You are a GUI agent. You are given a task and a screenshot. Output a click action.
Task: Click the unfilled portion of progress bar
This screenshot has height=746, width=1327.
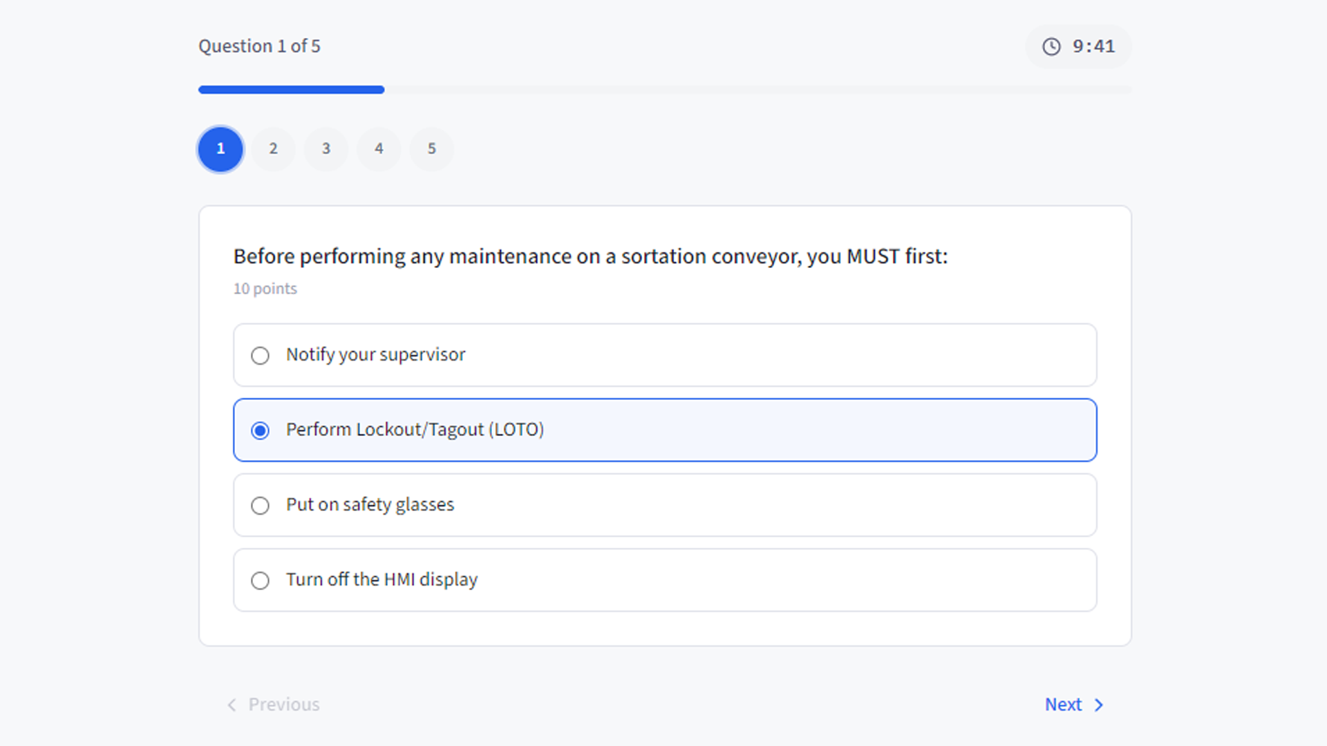click(757, 90)
